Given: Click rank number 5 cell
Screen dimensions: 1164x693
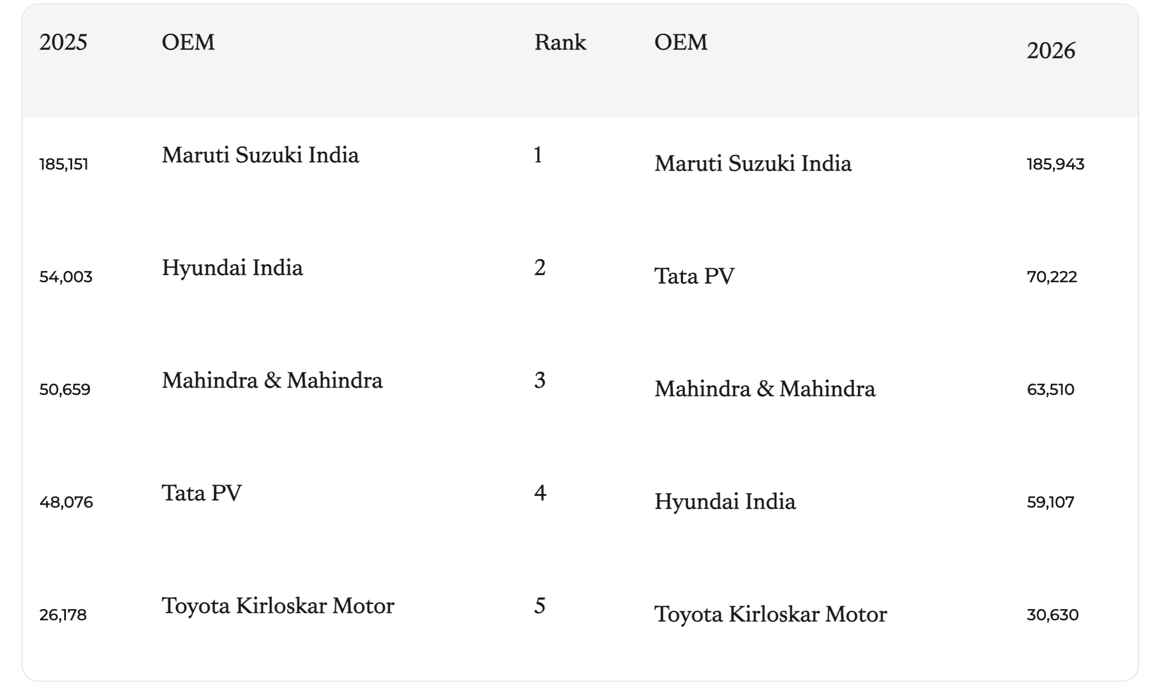Looking at the screenshot, I should pyautogui.click(x=540, y=606).
